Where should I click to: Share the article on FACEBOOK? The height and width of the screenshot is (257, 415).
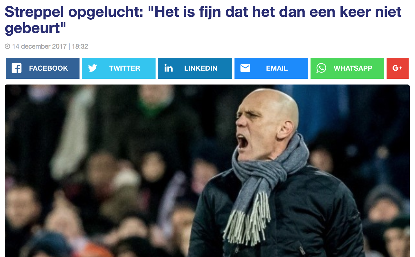point(43,68)
